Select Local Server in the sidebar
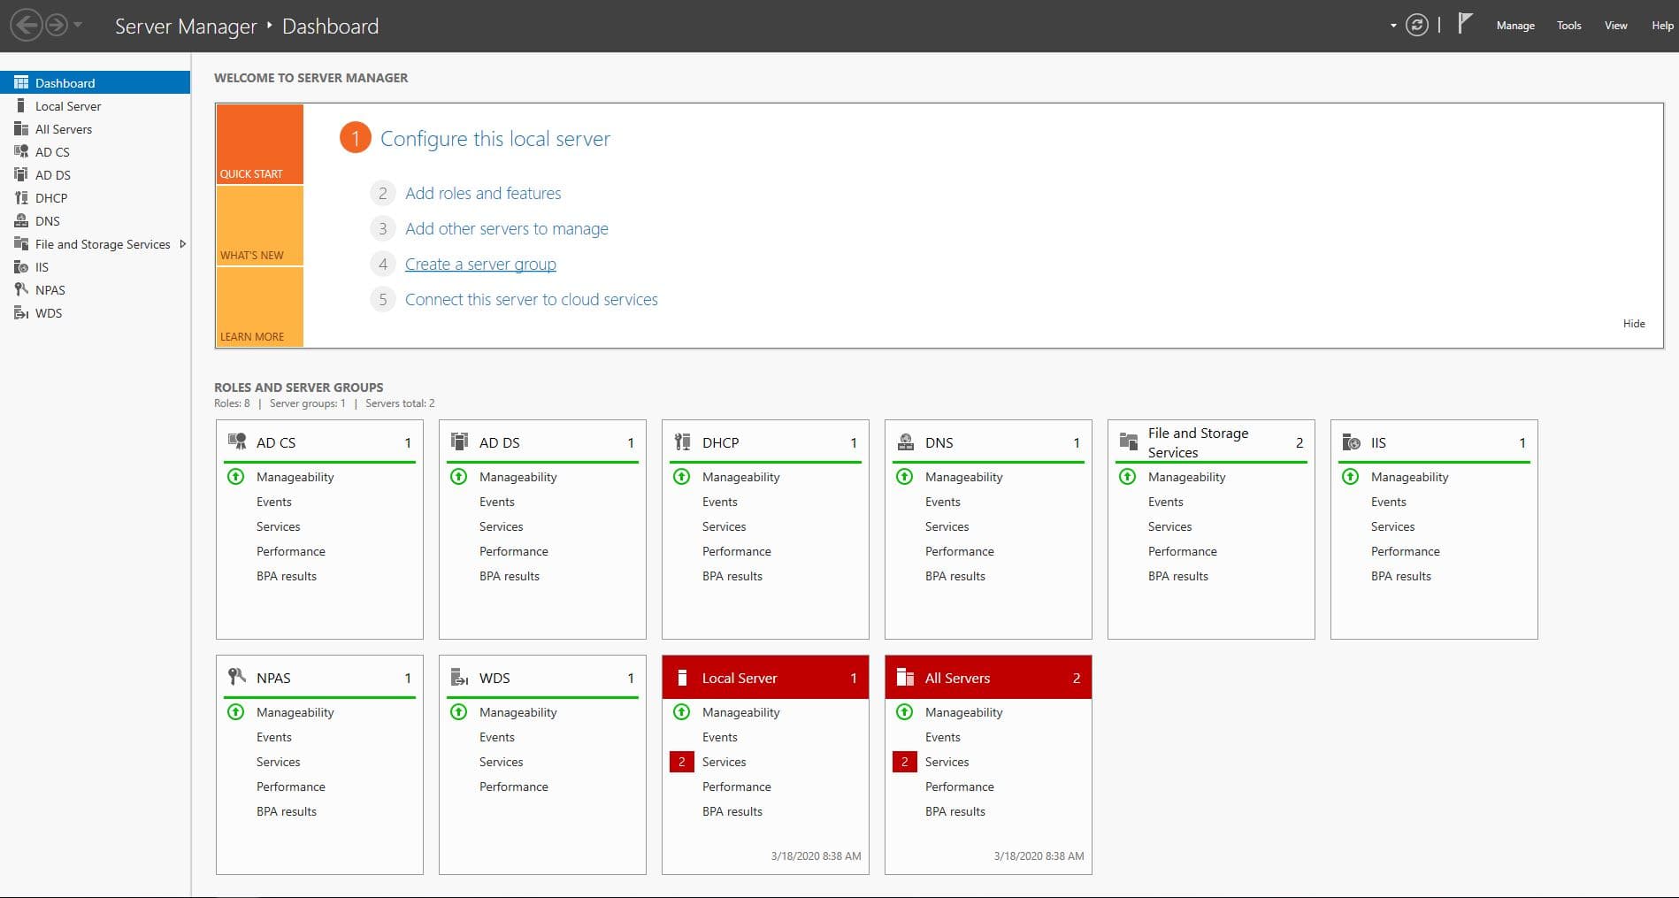Image resolution: width=1679 pixels, height=898 pixels. [95, 105]
